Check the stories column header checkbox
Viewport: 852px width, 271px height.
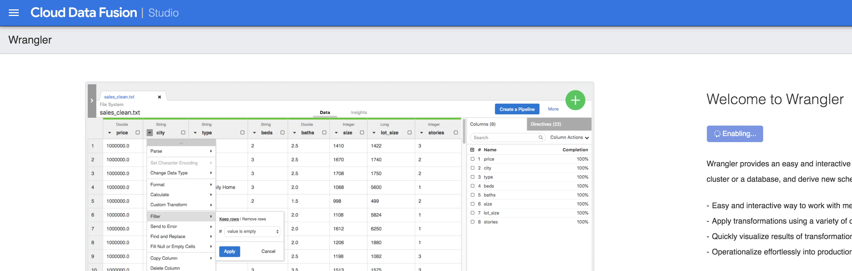456,133
